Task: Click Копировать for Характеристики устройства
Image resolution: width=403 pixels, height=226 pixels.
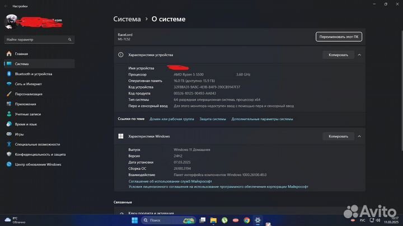Action: pyautogui.click(x=338, y=55)
